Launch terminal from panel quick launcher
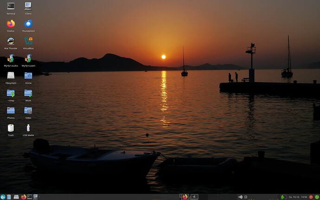The height and width of the screenshot is (200, 320). 30,197
